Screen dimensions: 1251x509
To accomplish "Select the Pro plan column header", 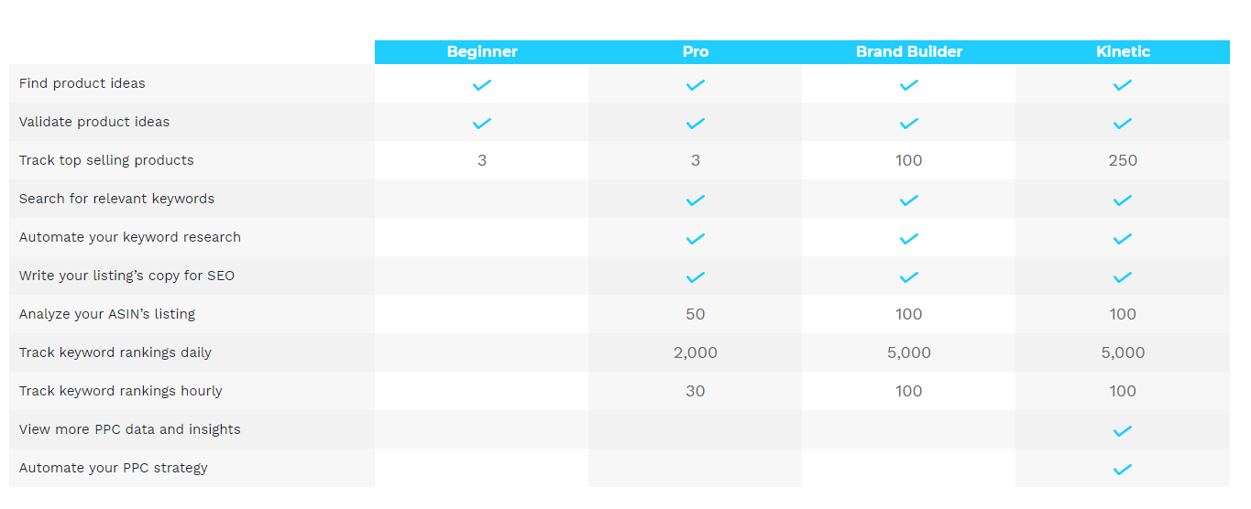I will [x=696, y=52].
